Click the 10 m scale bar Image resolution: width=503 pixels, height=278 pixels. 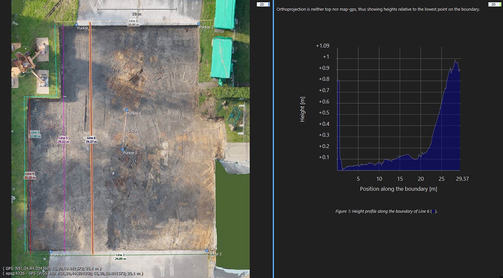click(136, 10)
